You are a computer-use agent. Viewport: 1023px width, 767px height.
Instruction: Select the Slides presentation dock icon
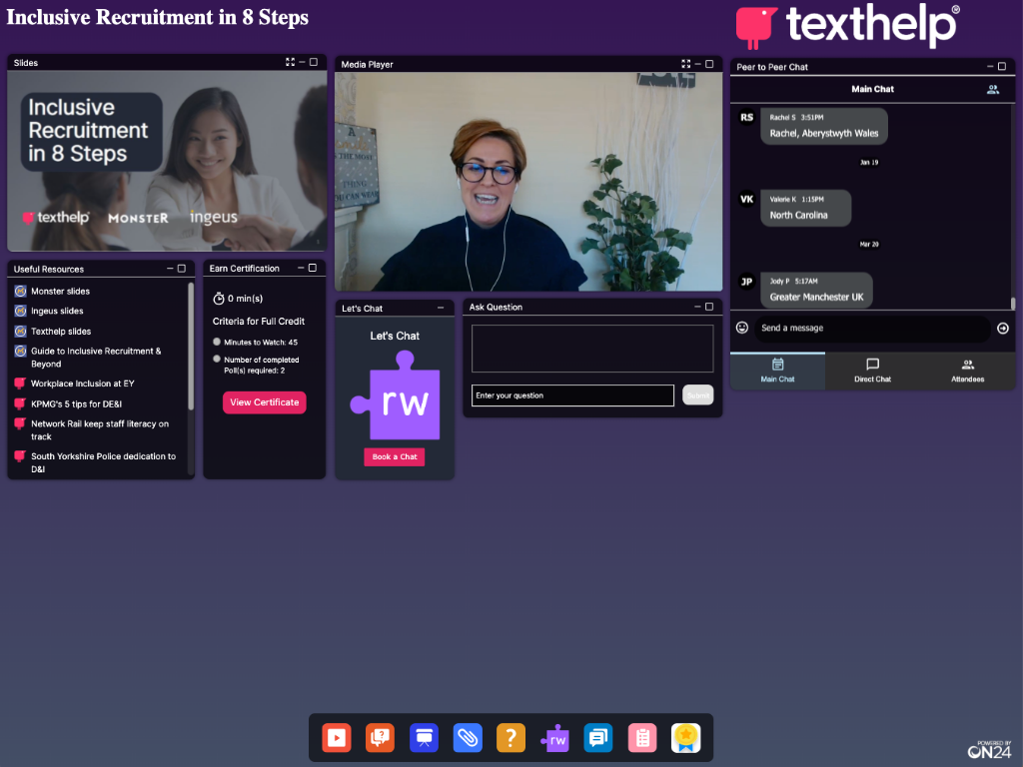pyautogui.click(x=424, y=737)
